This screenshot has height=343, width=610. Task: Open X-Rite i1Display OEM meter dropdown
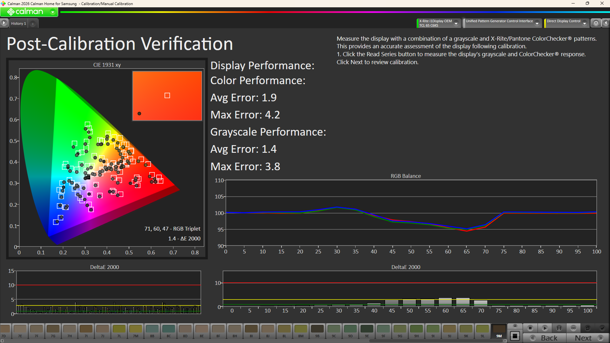click(456, 23)
